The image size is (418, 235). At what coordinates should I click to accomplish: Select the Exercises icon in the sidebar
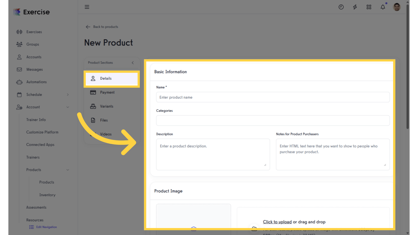tap(19, 32)
